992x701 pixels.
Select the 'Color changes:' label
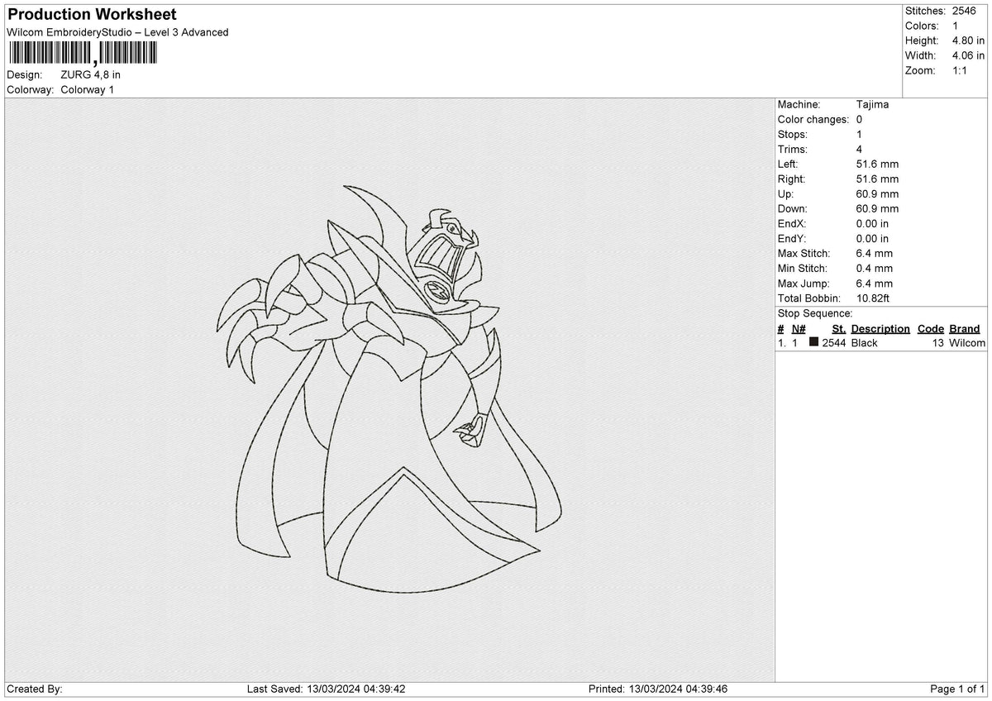(813, 119)
